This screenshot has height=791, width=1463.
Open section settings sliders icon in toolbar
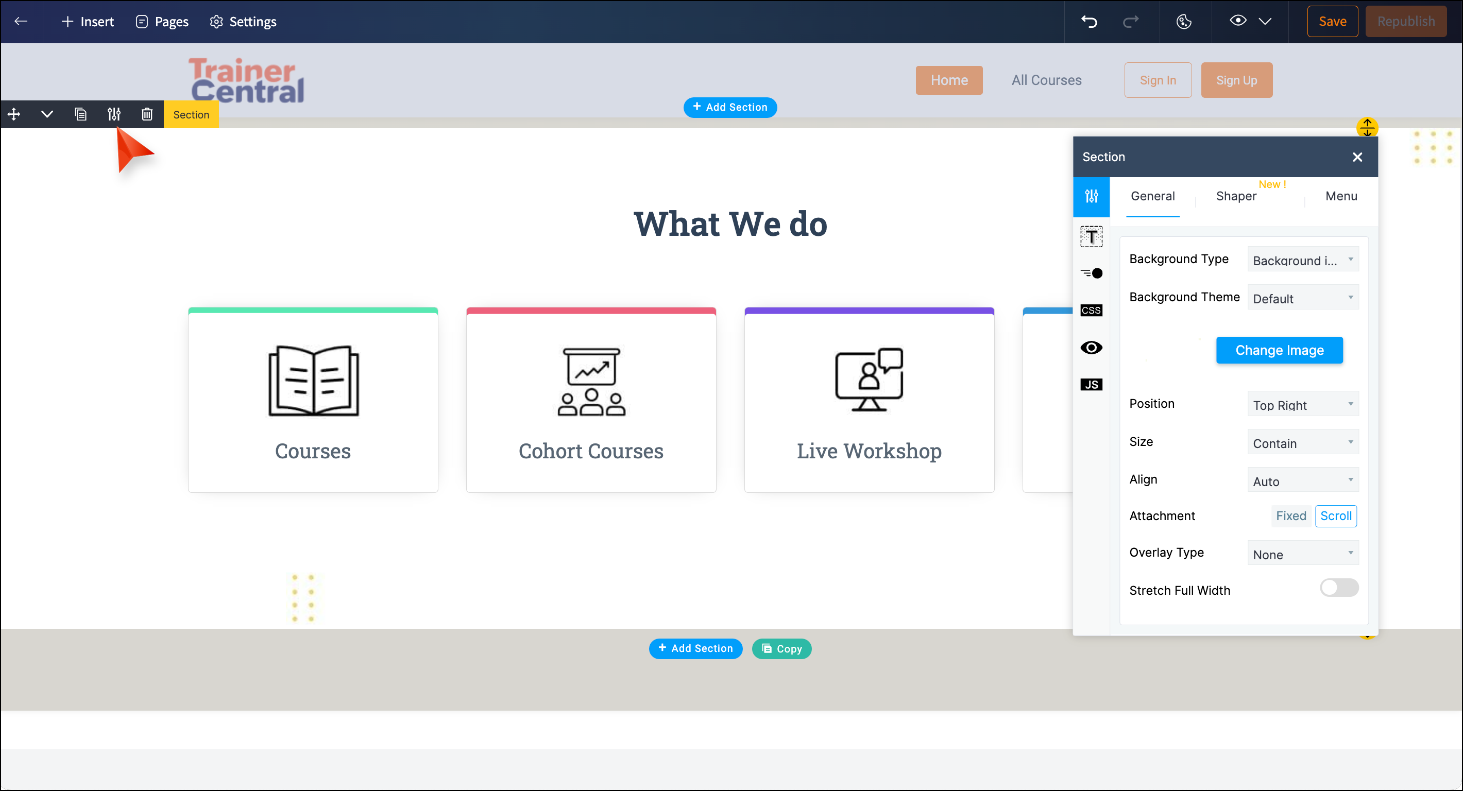point(113,114)
